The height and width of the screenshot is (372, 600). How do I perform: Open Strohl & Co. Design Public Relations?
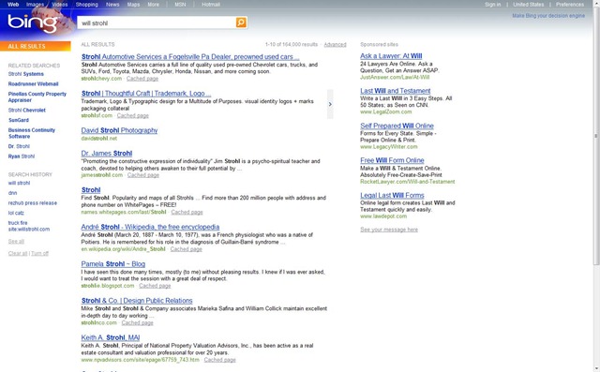pos(137,301)
